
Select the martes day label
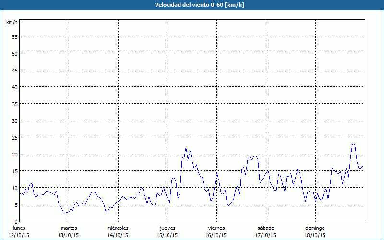(x=69, y=228)
